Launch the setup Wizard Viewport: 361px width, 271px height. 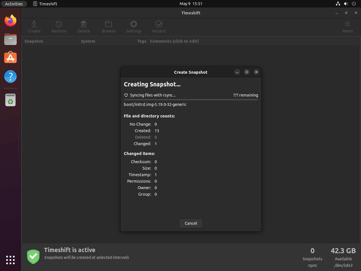tap(159, 27)
